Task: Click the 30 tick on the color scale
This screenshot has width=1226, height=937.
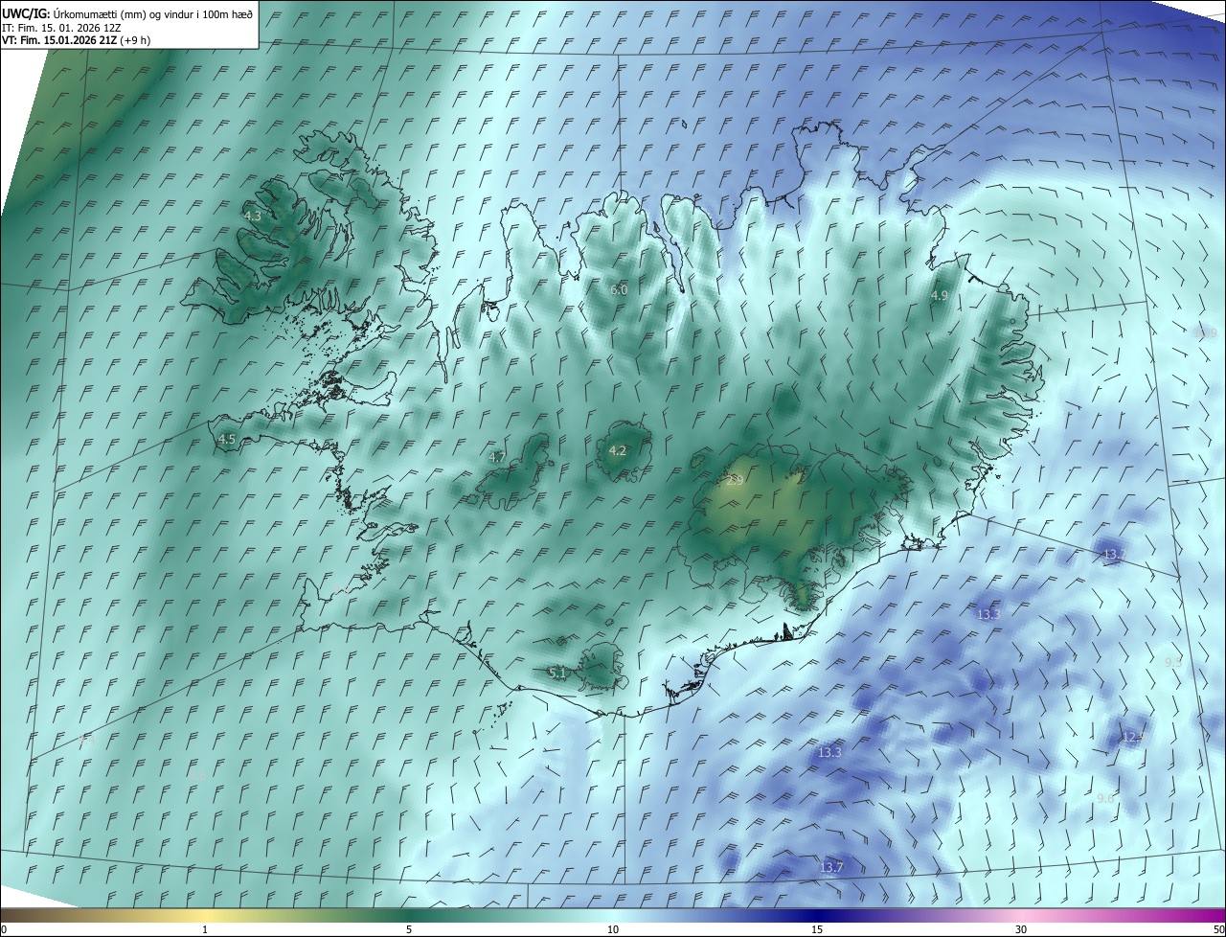Action: [x=1021, y=929]
